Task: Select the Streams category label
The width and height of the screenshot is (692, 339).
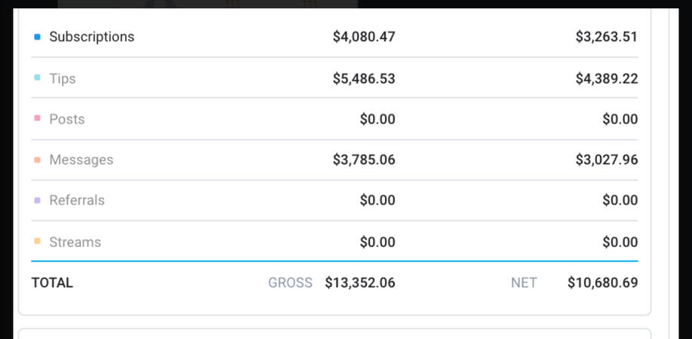Action: pos(75,242)
